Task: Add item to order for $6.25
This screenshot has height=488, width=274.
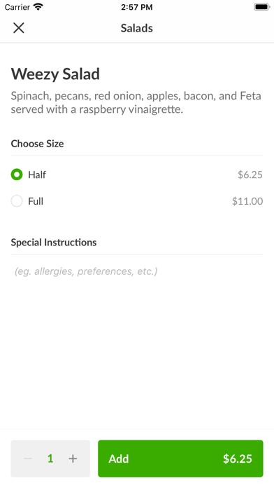Action: [x=180, y=459]
